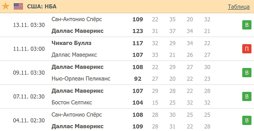Open the match dated 13.11. 03:30
The height and width of the screenshot is (131, 254).
coord(29,25)
